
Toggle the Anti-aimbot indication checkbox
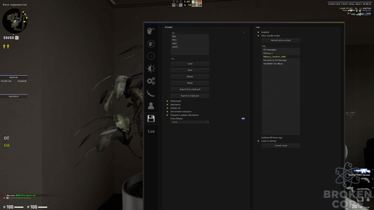(167, 112)
